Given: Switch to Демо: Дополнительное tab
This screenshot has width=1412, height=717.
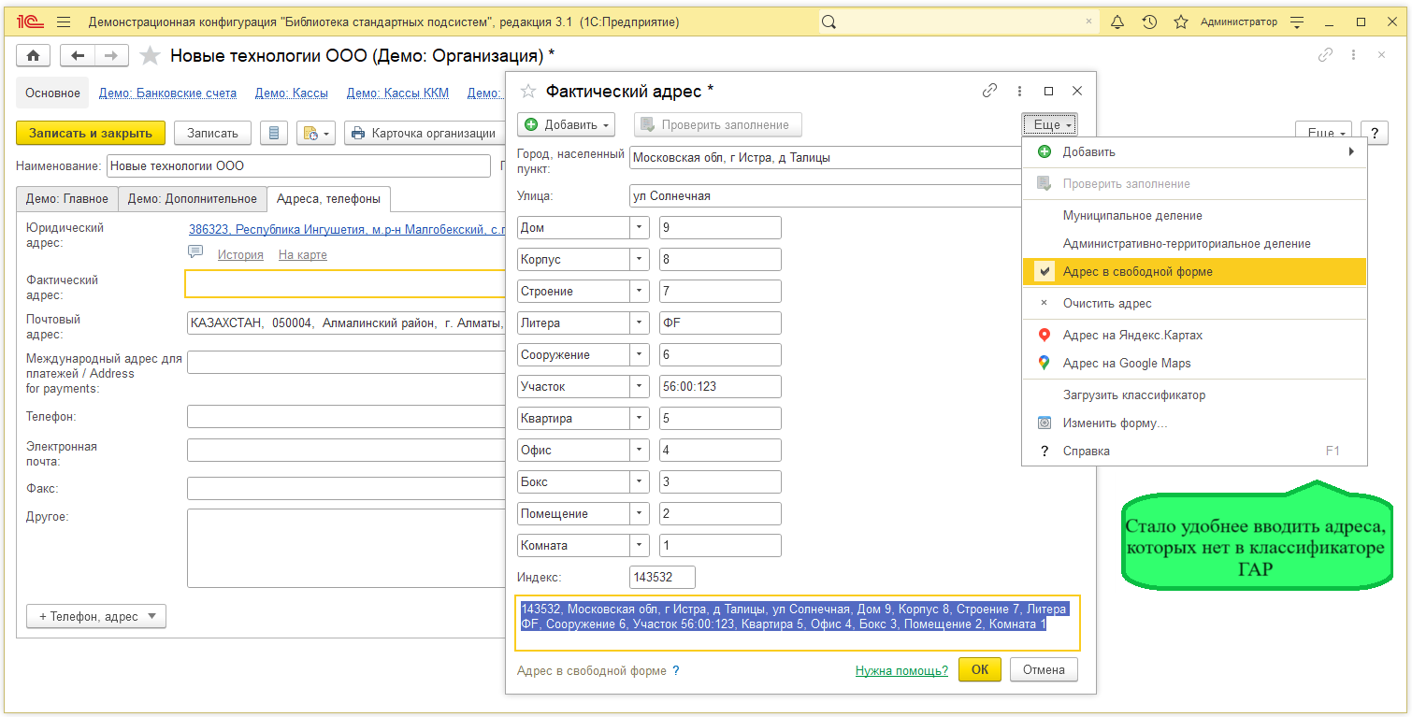Looking at the screenshot, I should pyautogui.click(x=192, y=198).
